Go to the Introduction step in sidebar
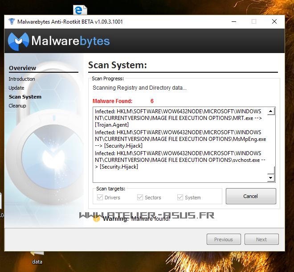 (x=22, y=79)
